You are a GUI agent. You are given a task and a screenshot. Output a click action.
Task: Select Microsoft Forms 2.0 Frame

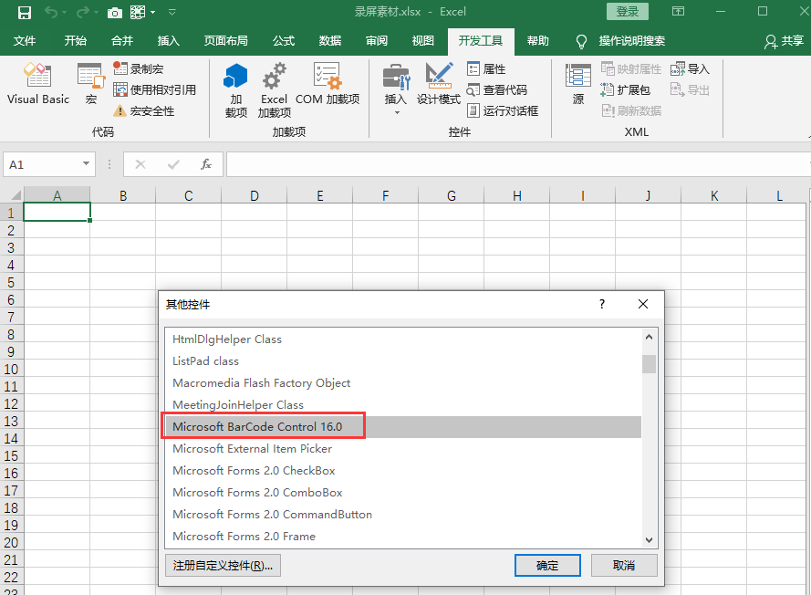coord(403,536)
